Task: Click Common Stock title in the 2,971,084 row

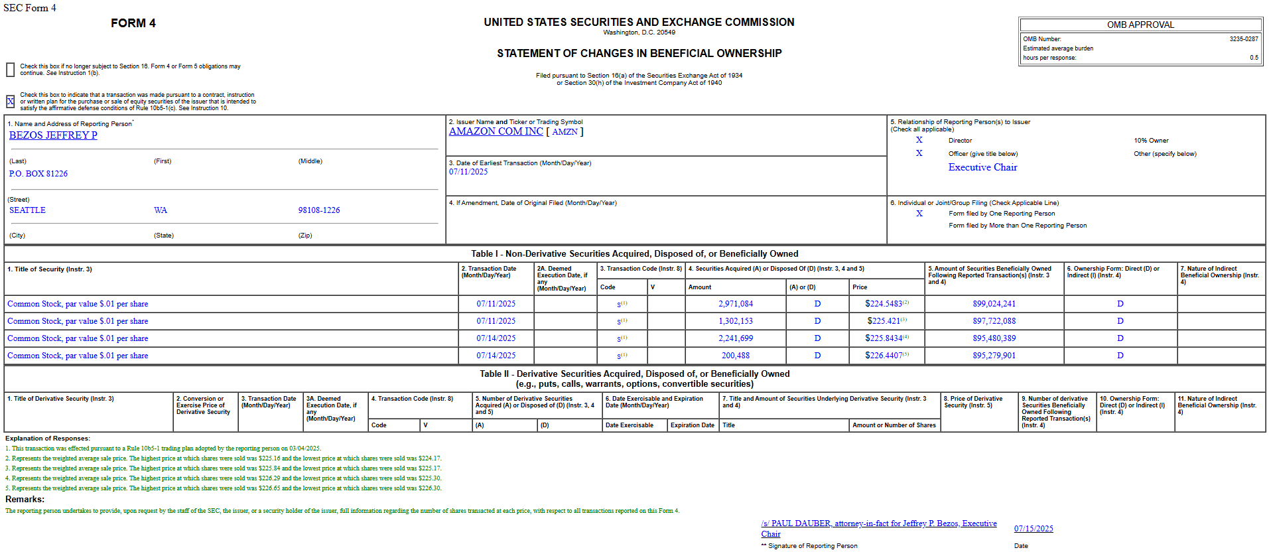Action: [78, 304]
